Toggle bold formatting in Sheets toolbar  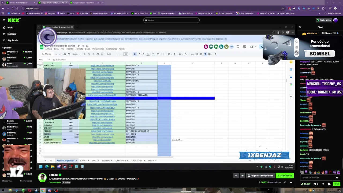pos(135,54)
